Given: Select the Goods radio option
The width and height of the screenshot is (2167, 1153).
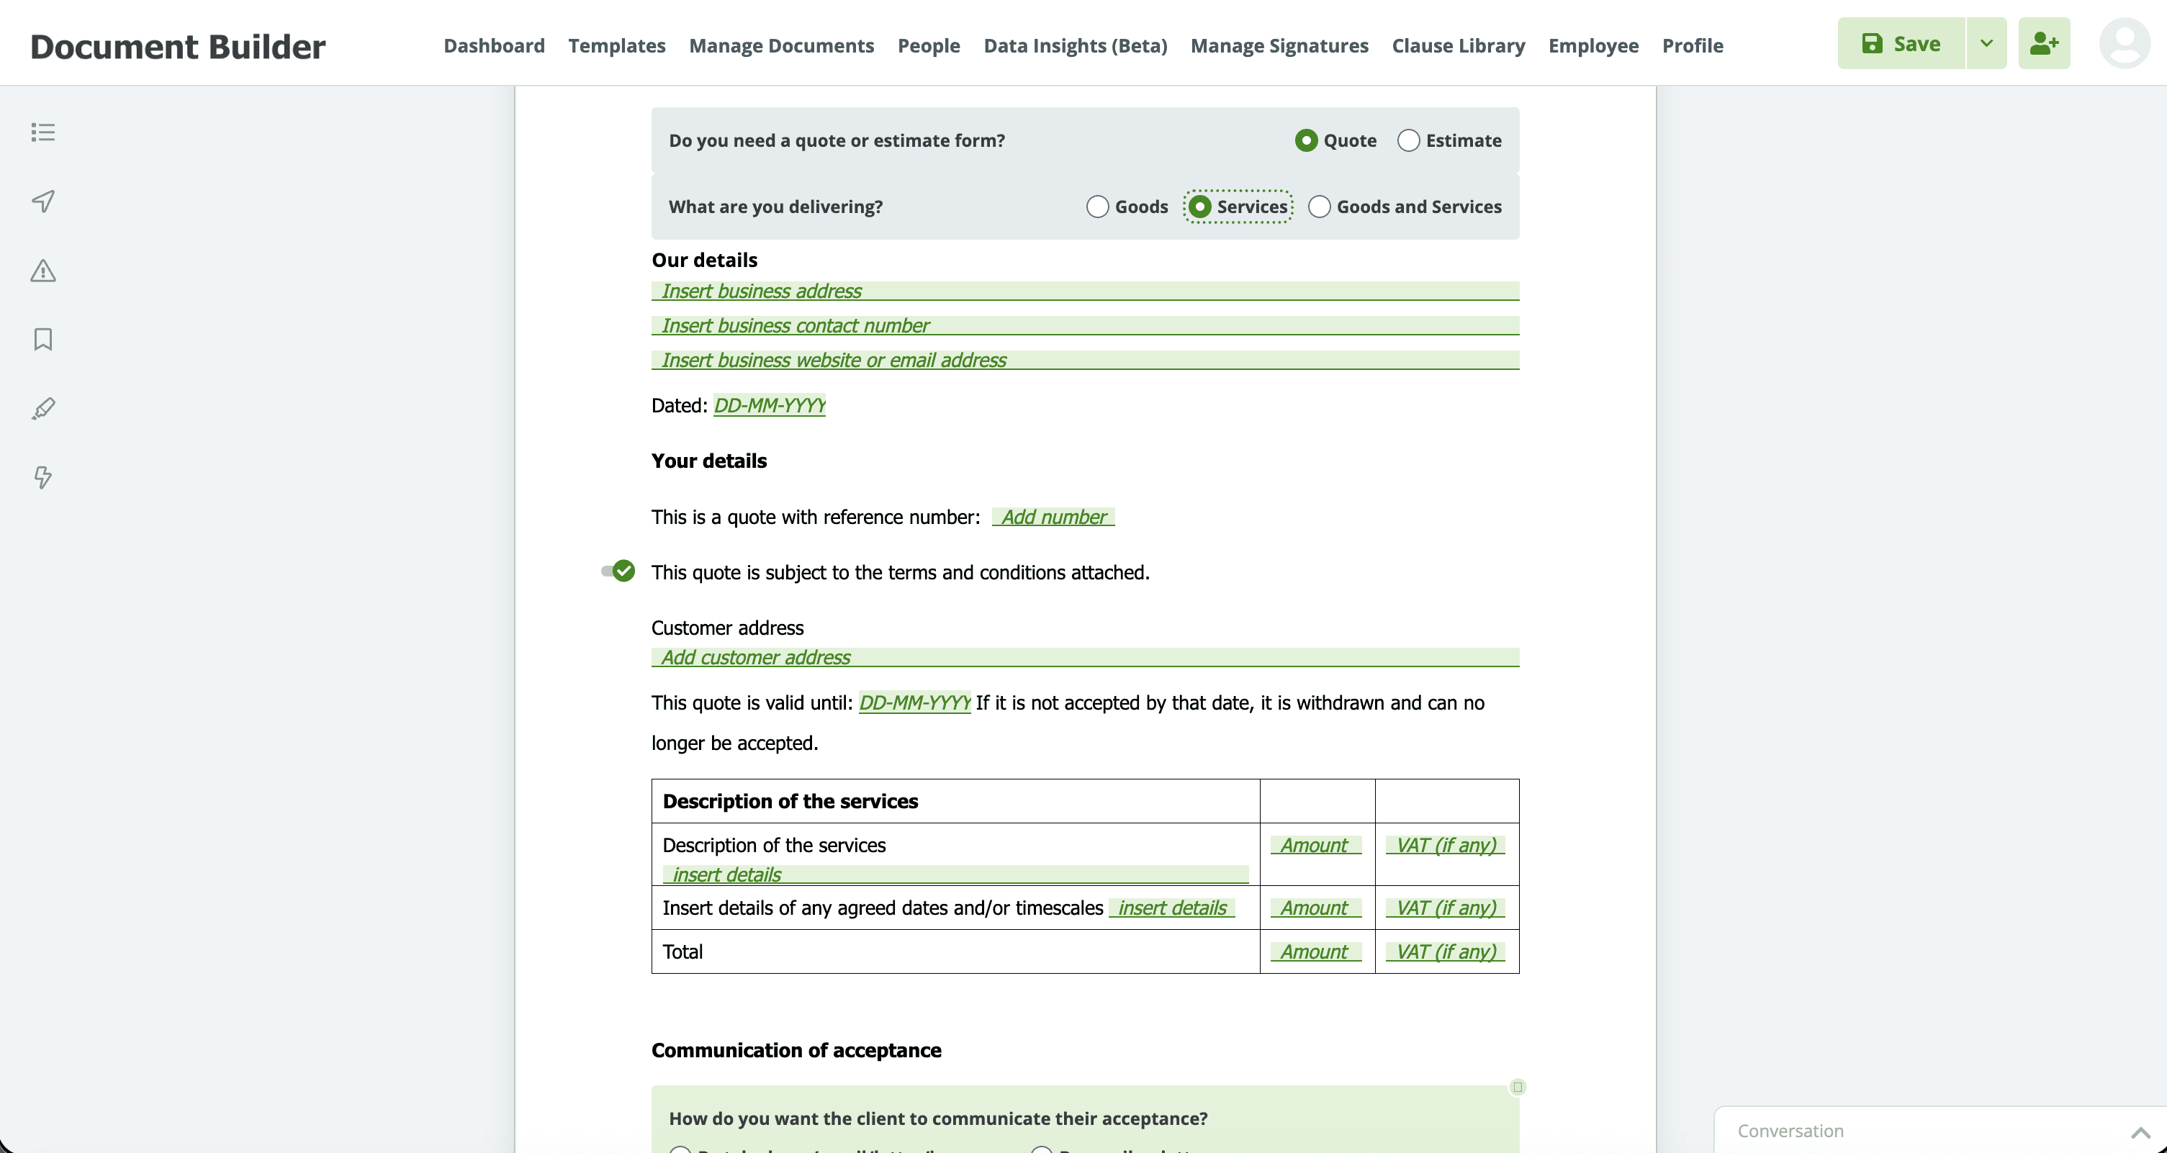Looking at the screenshot, I should [1097, 206].
